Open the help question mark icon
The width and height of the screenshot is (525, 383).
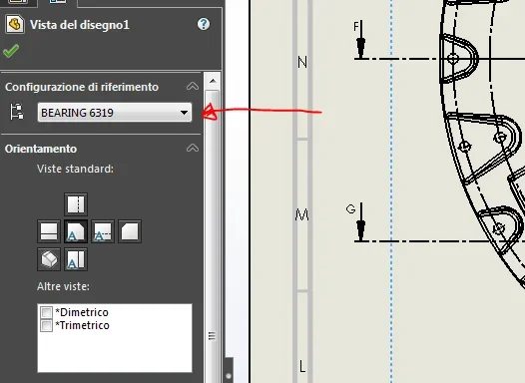click(x=204, y=24)
